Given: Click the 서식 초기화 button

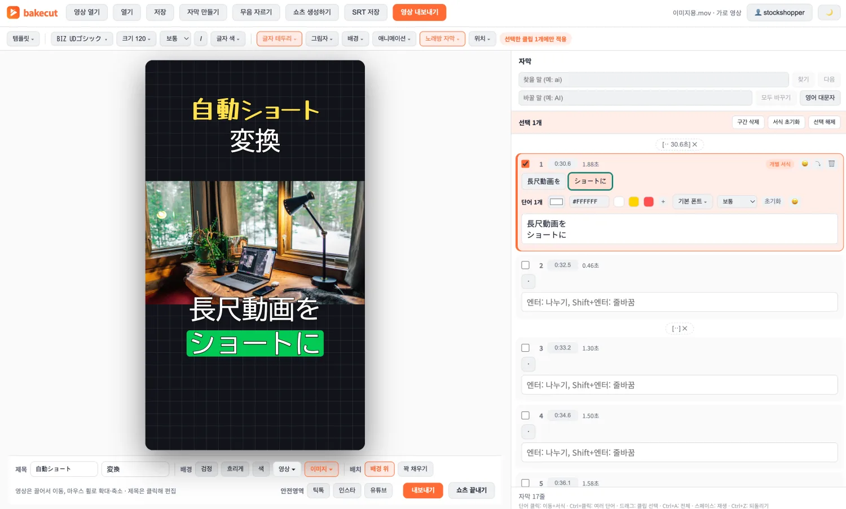Looking at the screenshot, I should pos(786,122).
